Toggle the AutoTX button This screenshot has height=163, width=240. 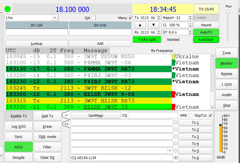tap(206, 32)
